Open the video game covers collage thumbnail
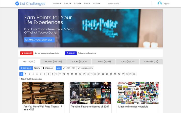This screenshot has width=181, height=113. (x=90, y=93)
